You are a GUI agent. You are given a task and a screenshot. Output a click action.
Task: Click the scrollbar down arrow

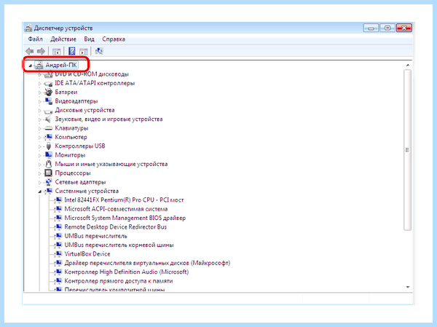[x=407, y=287]
